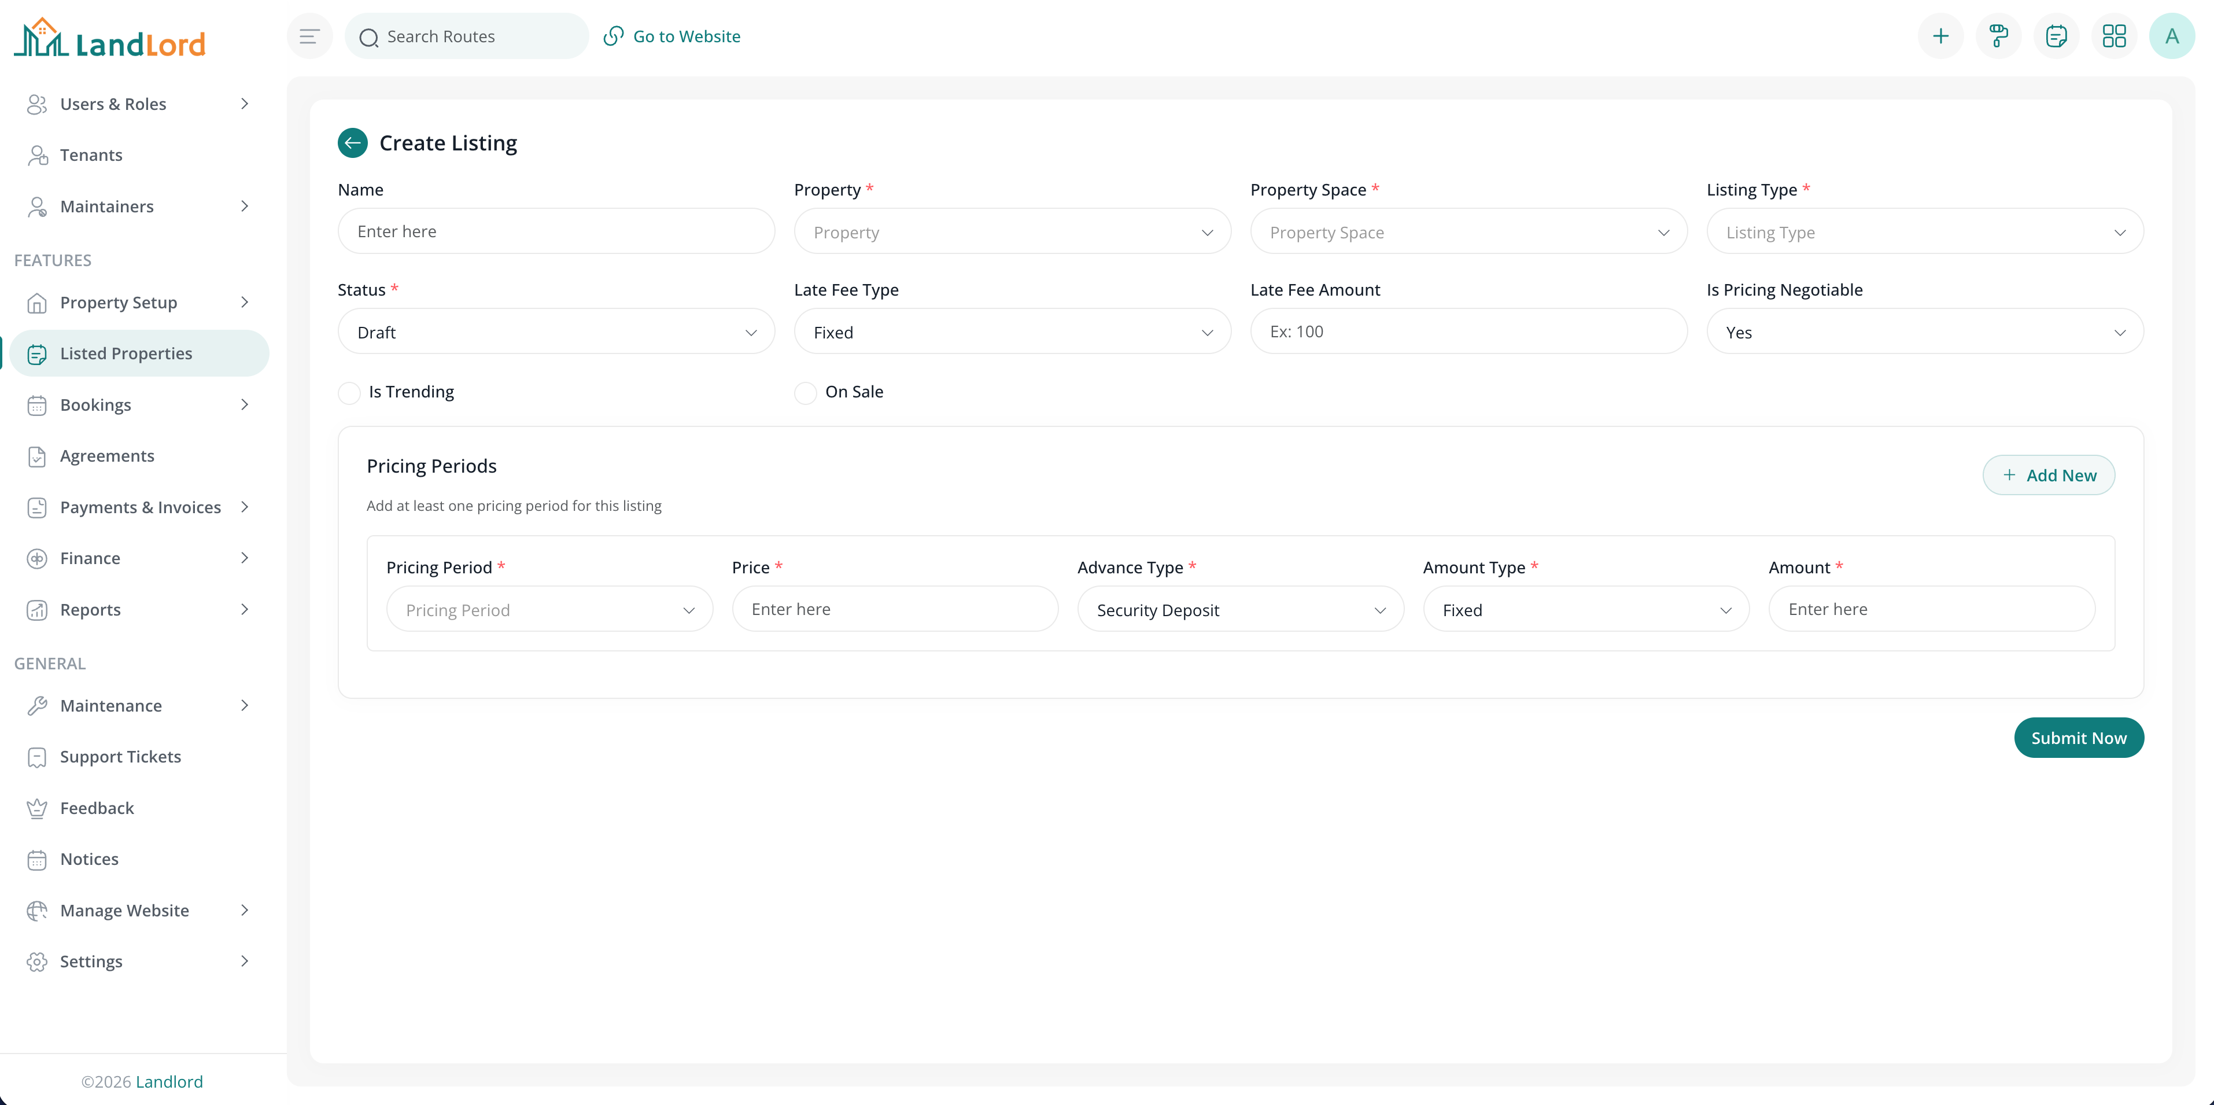Click Submit Now to save listing
2214x1105 pixels.
(2078, 737)
